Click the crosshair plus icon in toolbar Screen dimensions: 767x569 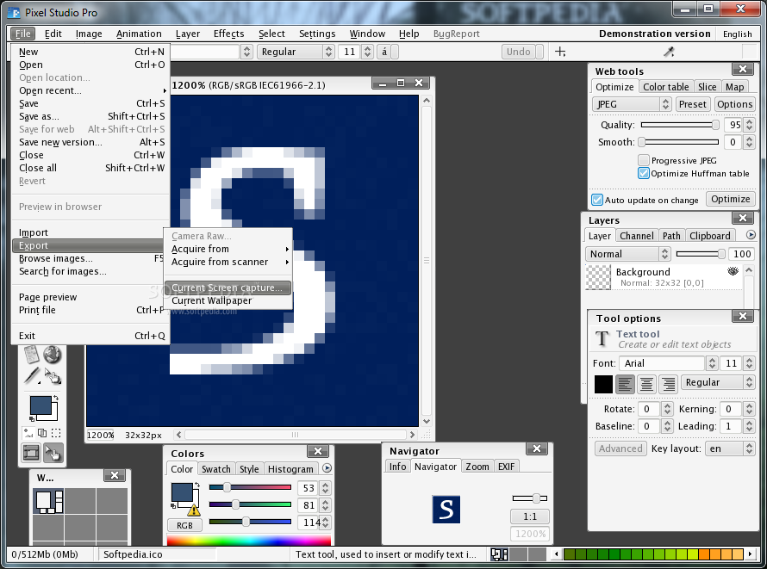[560, 52]
